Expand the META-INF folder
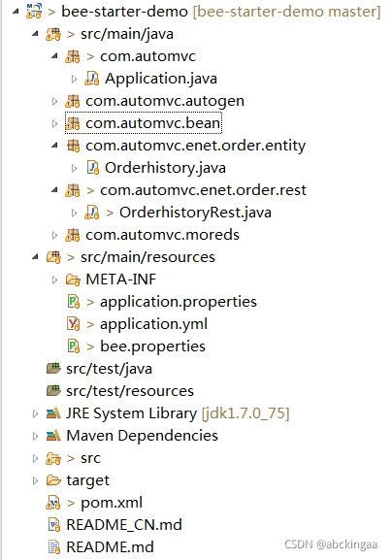The image size is (392, 560). (54, 280)
